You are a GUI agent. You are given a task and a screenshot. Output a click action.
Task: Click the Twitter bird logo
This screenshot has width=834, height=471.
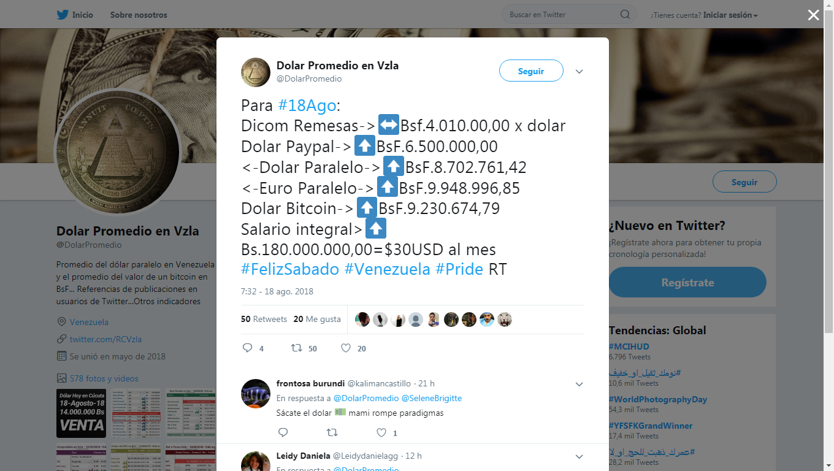tap(63, 15)
